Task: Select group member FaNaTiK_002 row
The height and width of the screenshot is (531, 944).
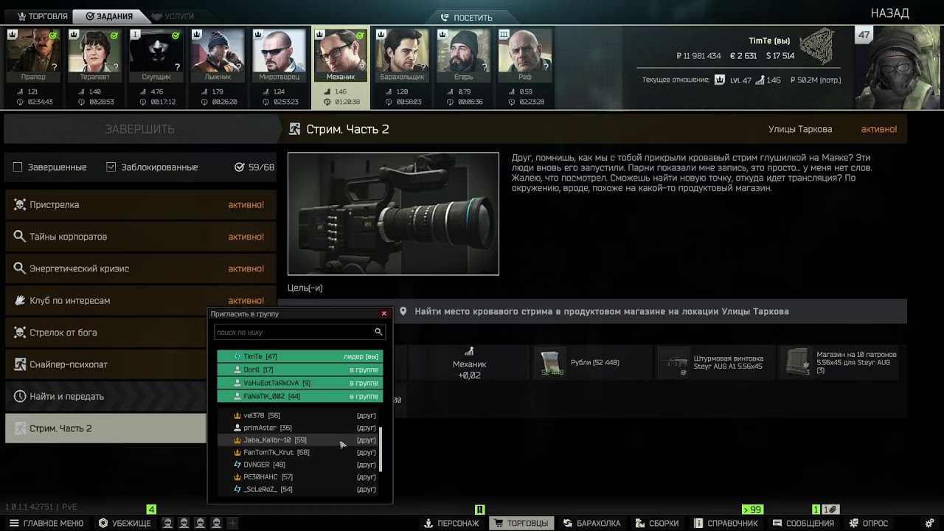Action: pos(300,396)
